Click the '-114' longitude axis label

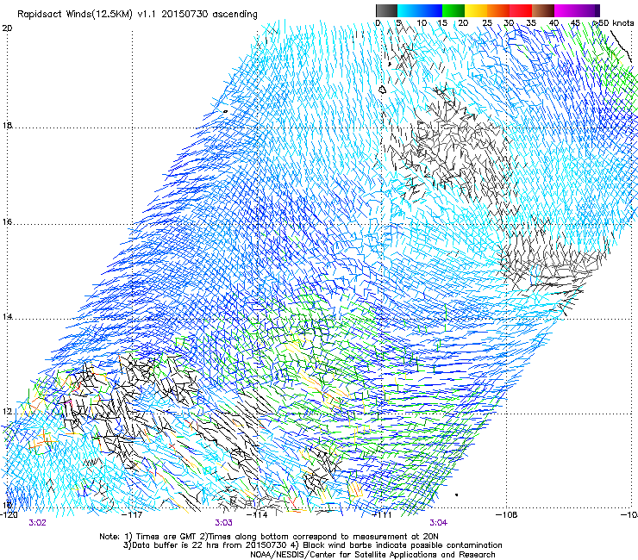(257, 514)
